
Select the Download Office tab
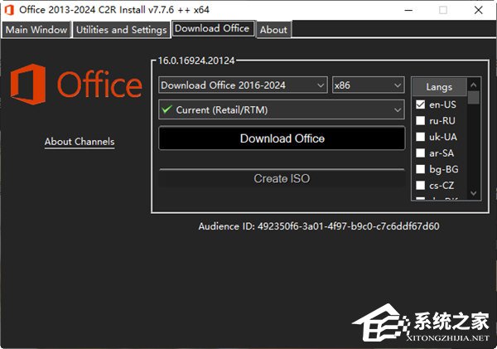213,28
